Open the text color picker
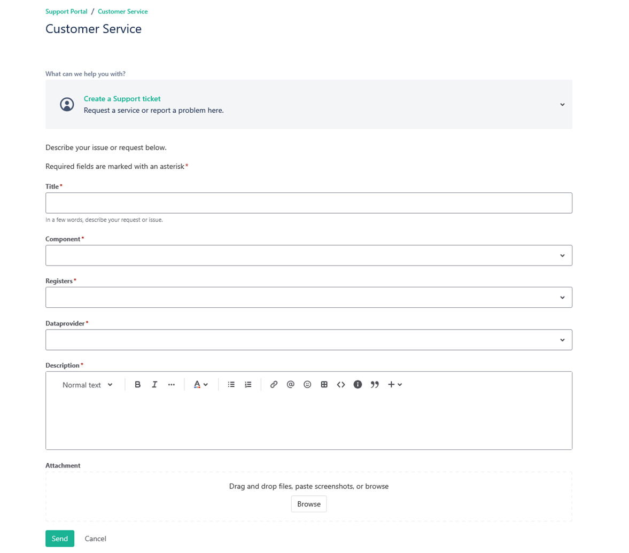 pyautogui.click(x=200, y=385)
